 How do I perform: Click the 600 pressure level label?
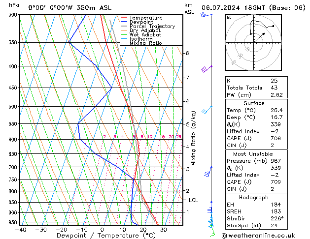point(14,140)
